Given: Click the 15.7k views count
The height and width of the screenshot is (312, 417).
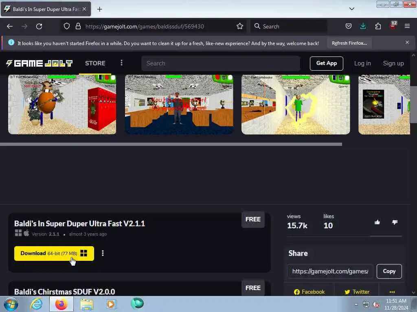Looking at the screenshot, I should (x=297, y=225).
